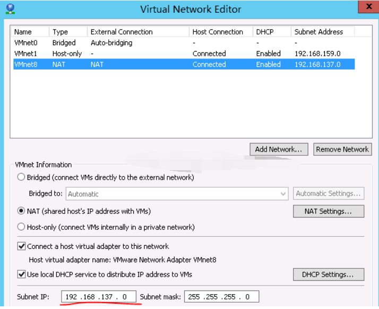Viewport: 379px width, 309px height.
Task: Click the Enabled DHCP cell of VMnet1
Action: [x=268, y=54]
